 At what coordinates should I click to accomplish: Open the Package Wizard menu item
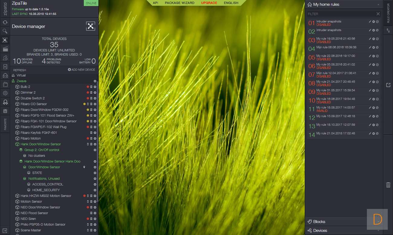click(180, 3)
